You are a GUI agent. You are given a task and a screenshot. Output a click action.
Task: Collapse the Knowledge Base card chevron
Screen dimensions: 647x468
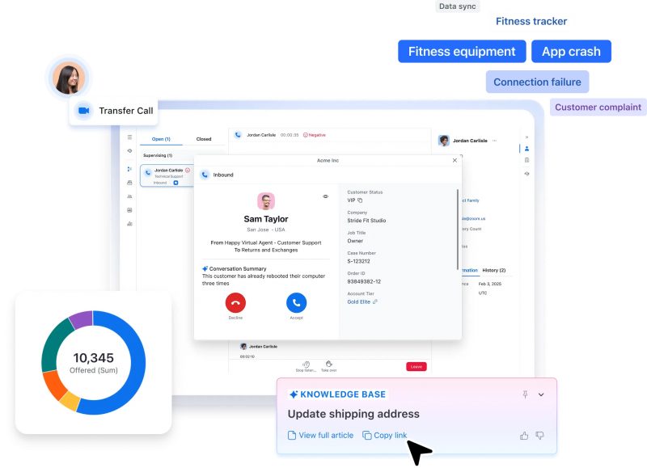pyautogui.click(x=541, y=395)
